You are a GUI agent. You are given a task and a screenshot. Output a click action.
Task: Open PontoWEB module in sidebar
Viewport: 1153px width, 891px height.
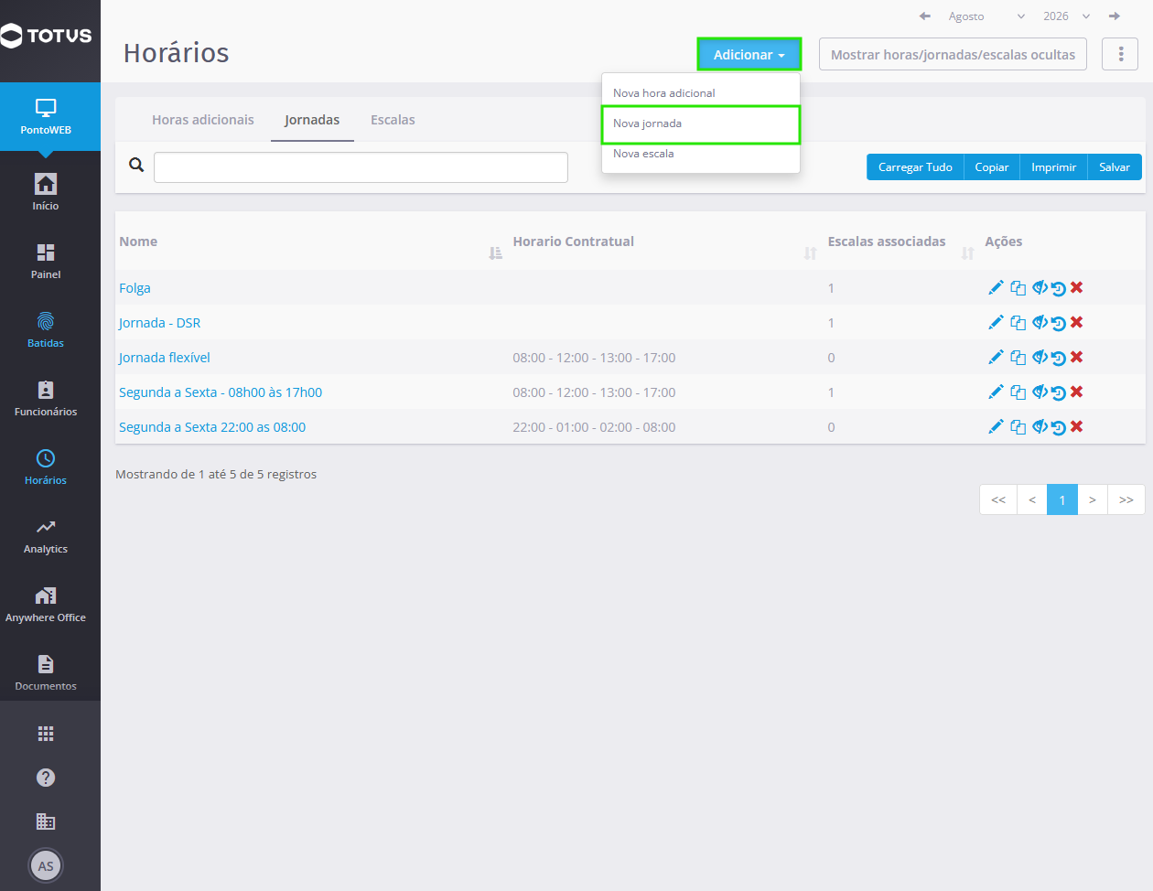pos(46,117)
